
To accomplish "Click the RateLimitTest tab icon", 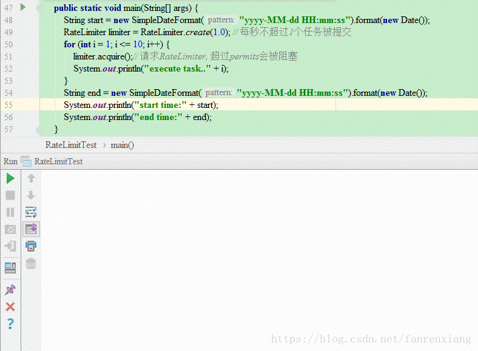I will tap(26, 161).
